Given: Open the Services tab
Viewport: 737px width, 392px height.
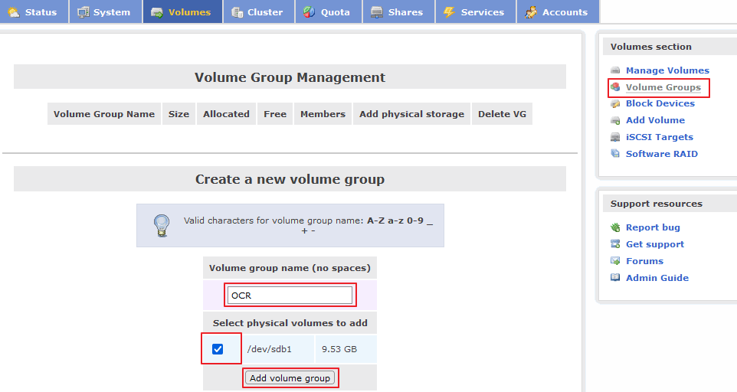Looking at the screenshot, I should (475, 12).
